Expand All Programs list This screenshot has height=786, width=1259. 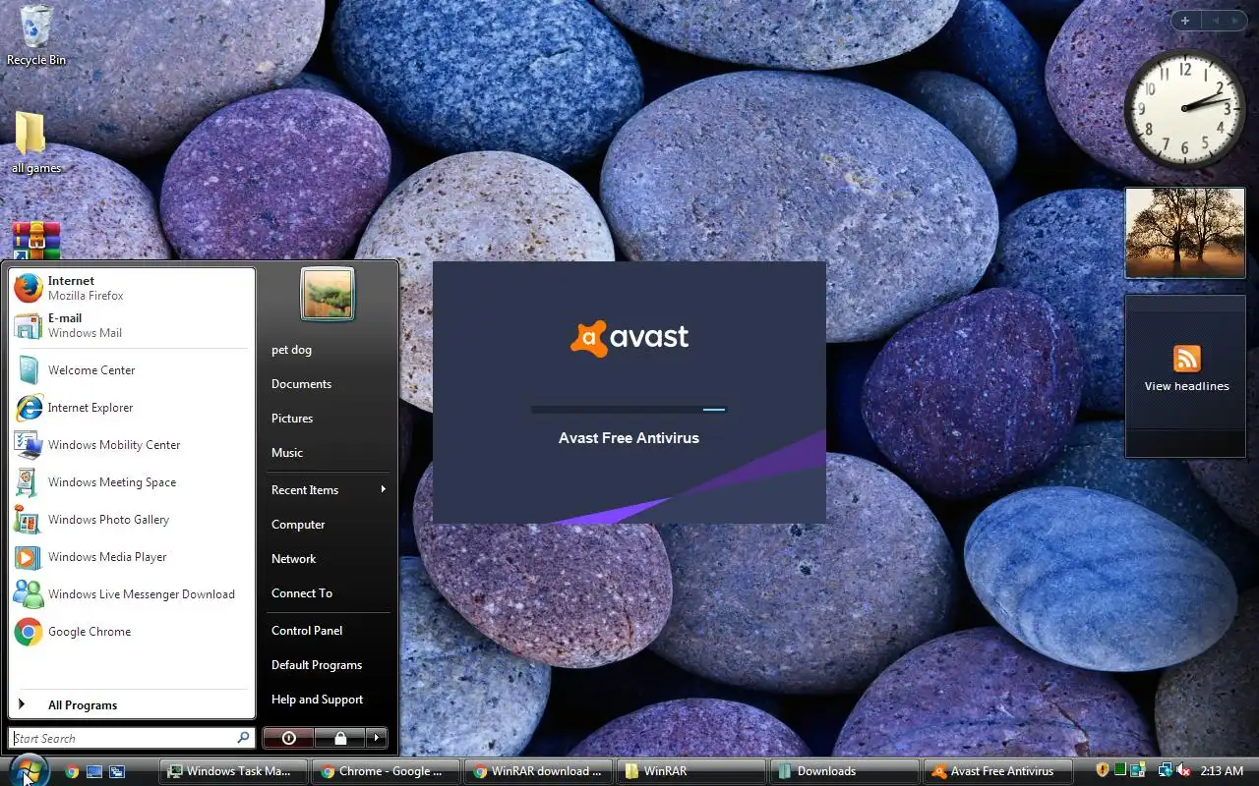pos(132,704)
